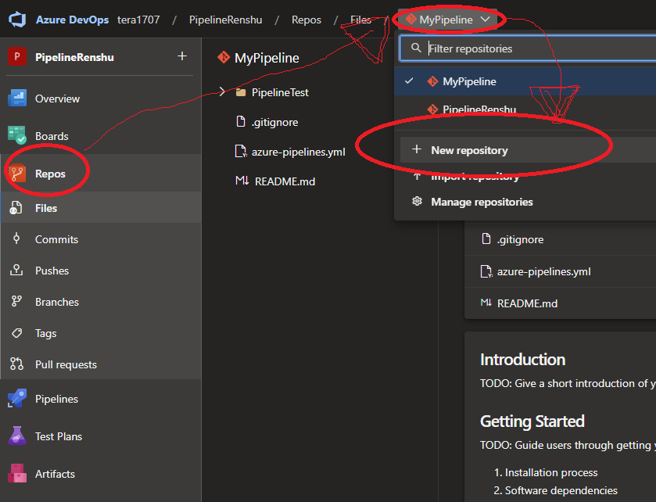This screenshot has width=656, height=502.
Task: Click the Azure DevOps logo icon
Action: 17,20
